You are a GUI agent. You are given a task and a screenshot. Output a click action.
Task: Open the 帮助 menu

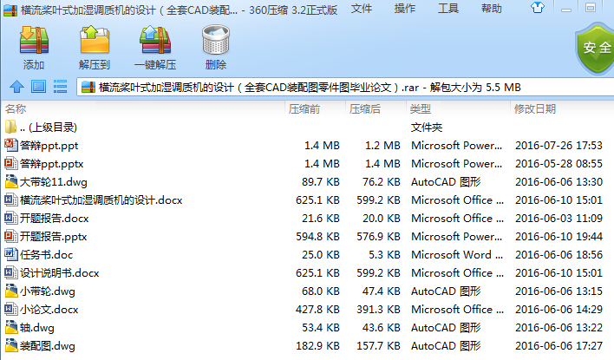coord(492,8)
